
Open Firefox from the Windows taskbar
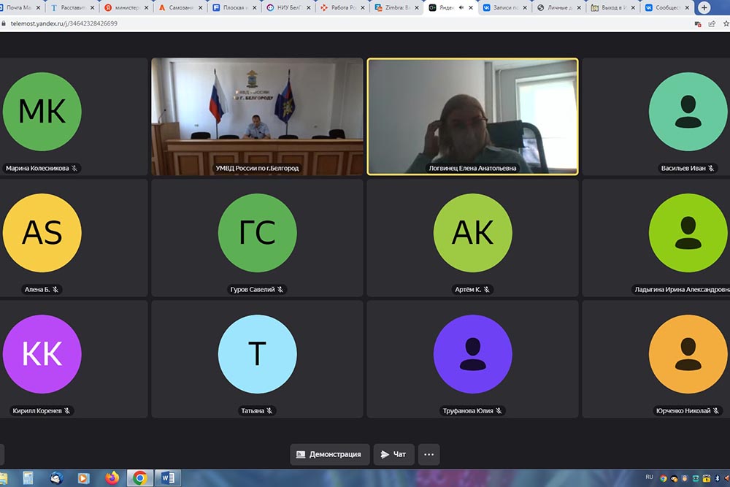pyautogui.click(x=112, y=478)
